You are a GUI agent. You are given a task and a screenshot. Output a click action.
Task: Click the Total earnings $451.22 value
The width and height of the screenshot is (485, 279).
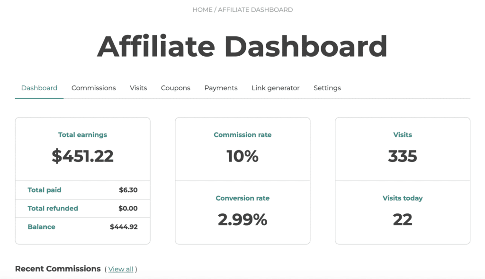click(x=82, y=156)
